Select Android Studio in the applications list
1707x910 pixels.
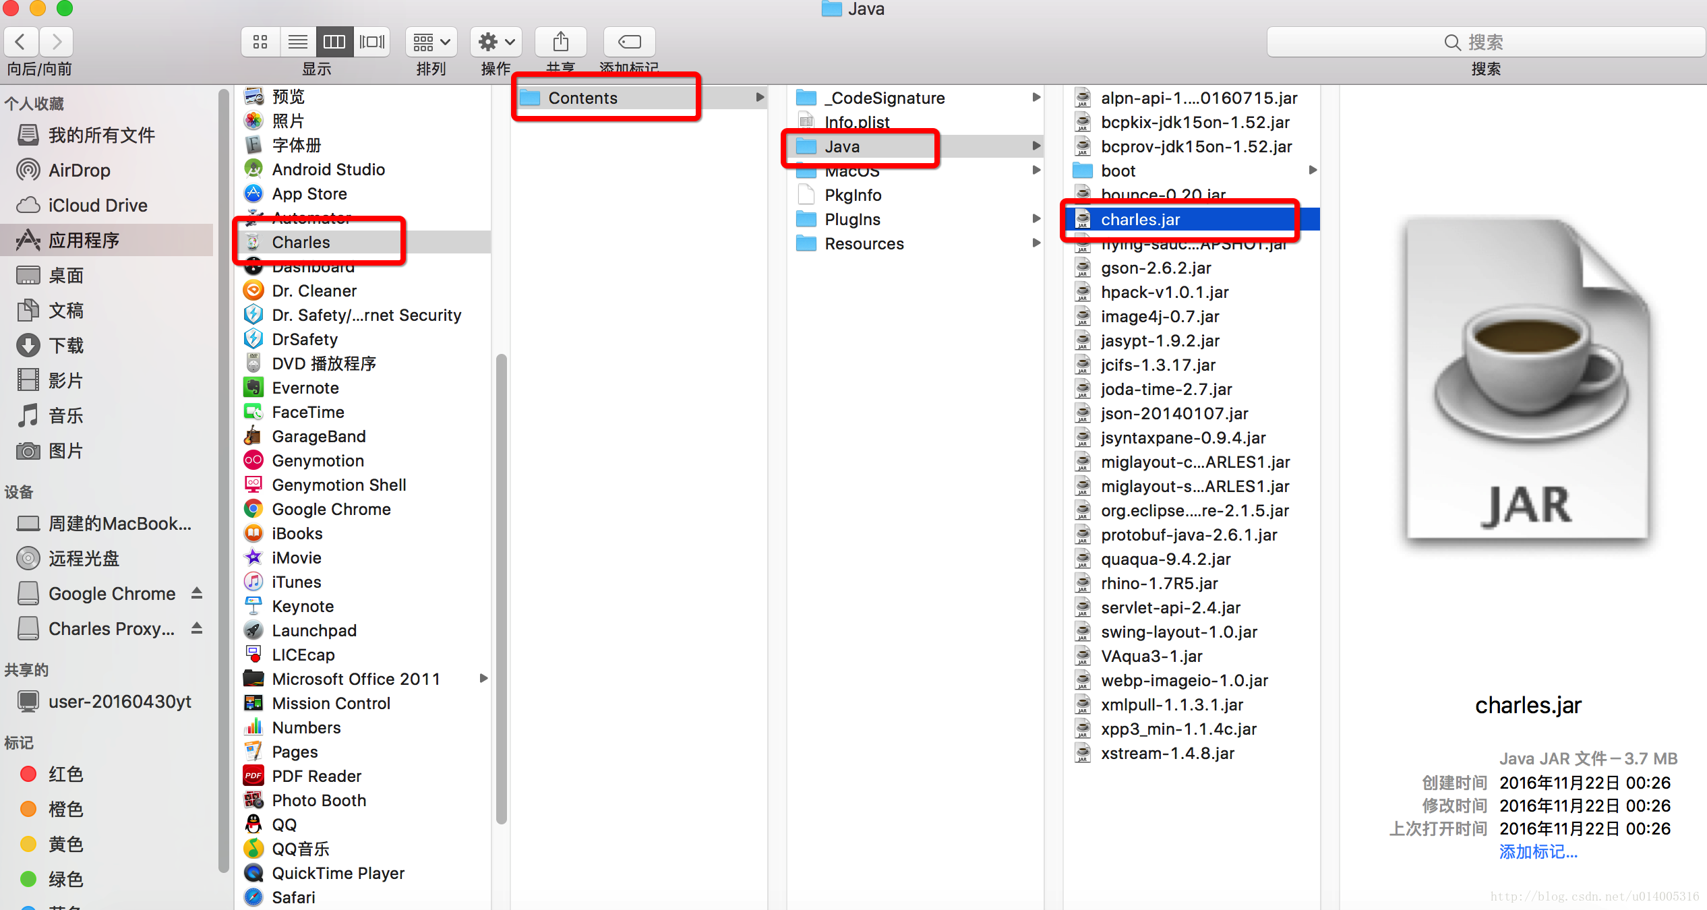(364, 169)
